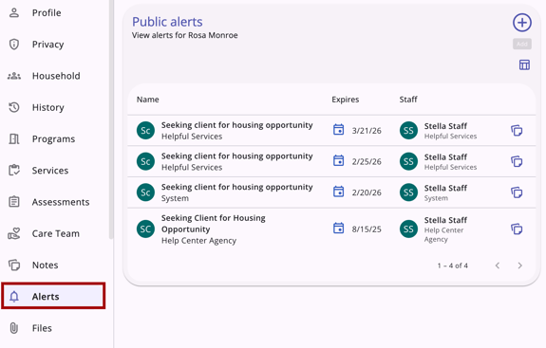Image resolution: width=546 pixels, height=348 pixels.
Task: Select the Alerts sidebar item
Action: point(53,296)
